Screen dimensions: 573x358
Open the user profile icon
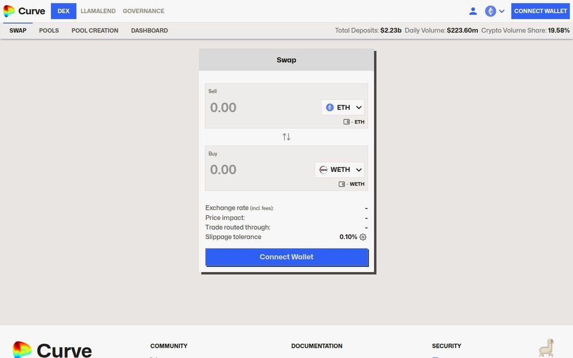click(473, 11)
